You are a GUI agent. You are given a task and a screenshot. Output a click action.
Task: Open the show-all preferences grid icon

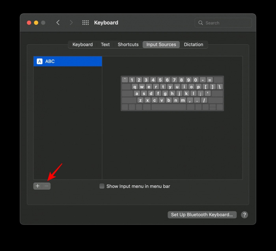tap(85, 23)
